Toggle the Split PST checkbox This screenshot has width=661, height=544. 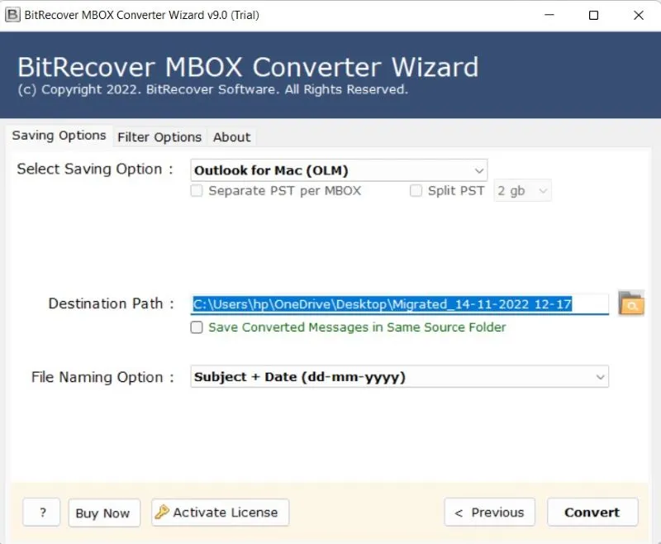pos(416,191)
